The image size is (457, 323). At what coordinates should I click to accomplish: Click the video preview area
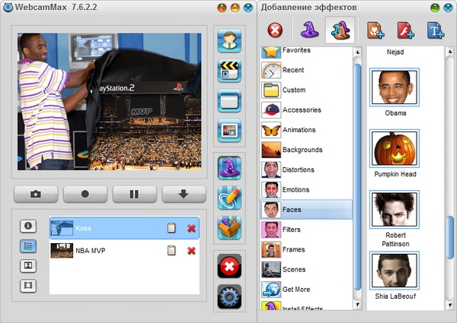coord(109,102)
